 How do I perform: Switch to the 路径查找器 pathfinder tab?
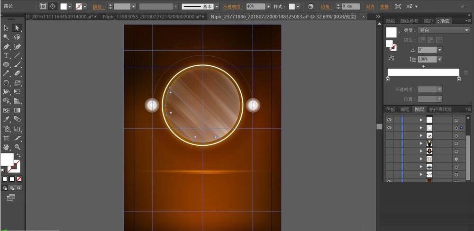[x=440, y=109]
